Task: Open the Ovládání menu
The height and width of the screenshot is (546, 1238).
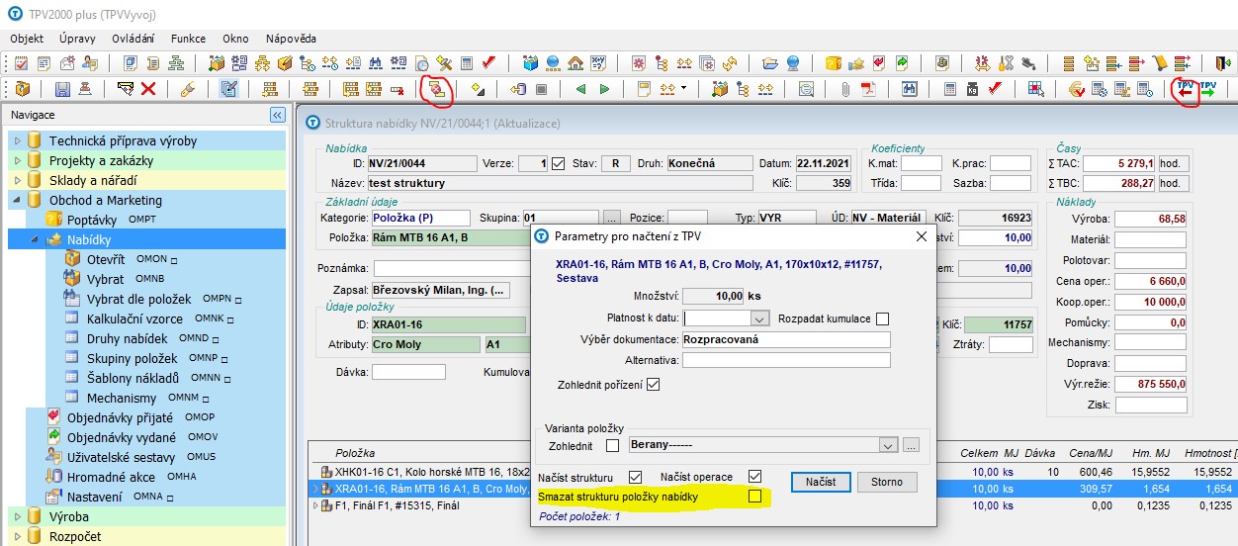Action: [133, 39]
